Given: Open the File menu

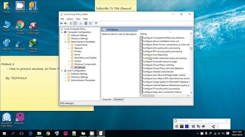Looking at the screenshot, I should tap(62, 19).
